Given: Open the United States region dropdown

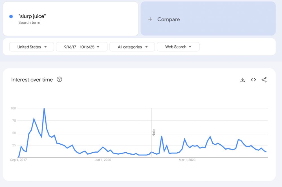Looking at the screenshot, I should (x=32, y=47).
